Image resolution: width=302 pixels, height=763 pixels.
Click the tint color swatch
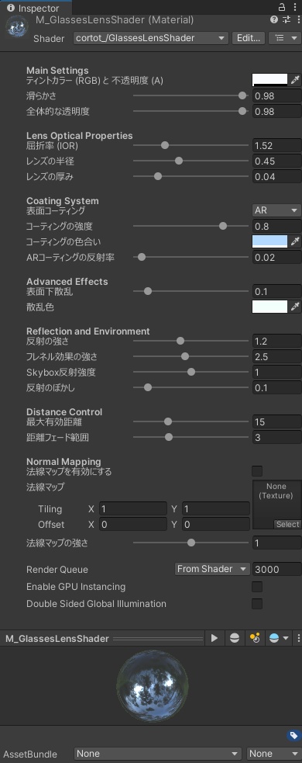270,80
